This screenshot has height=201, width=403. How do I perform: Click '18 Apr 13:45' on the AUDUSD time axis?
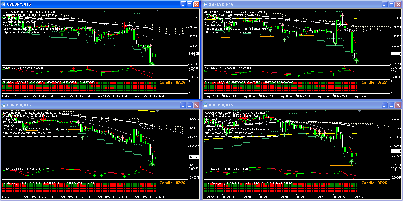322,197
